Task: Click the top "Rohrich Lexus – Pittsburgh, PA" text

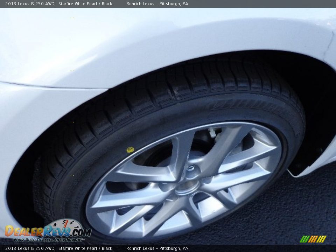Action: tap(157, 3)
